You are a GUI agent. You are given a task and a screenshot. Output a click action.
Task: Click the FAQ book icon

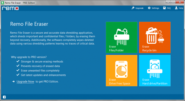point(164,8)
